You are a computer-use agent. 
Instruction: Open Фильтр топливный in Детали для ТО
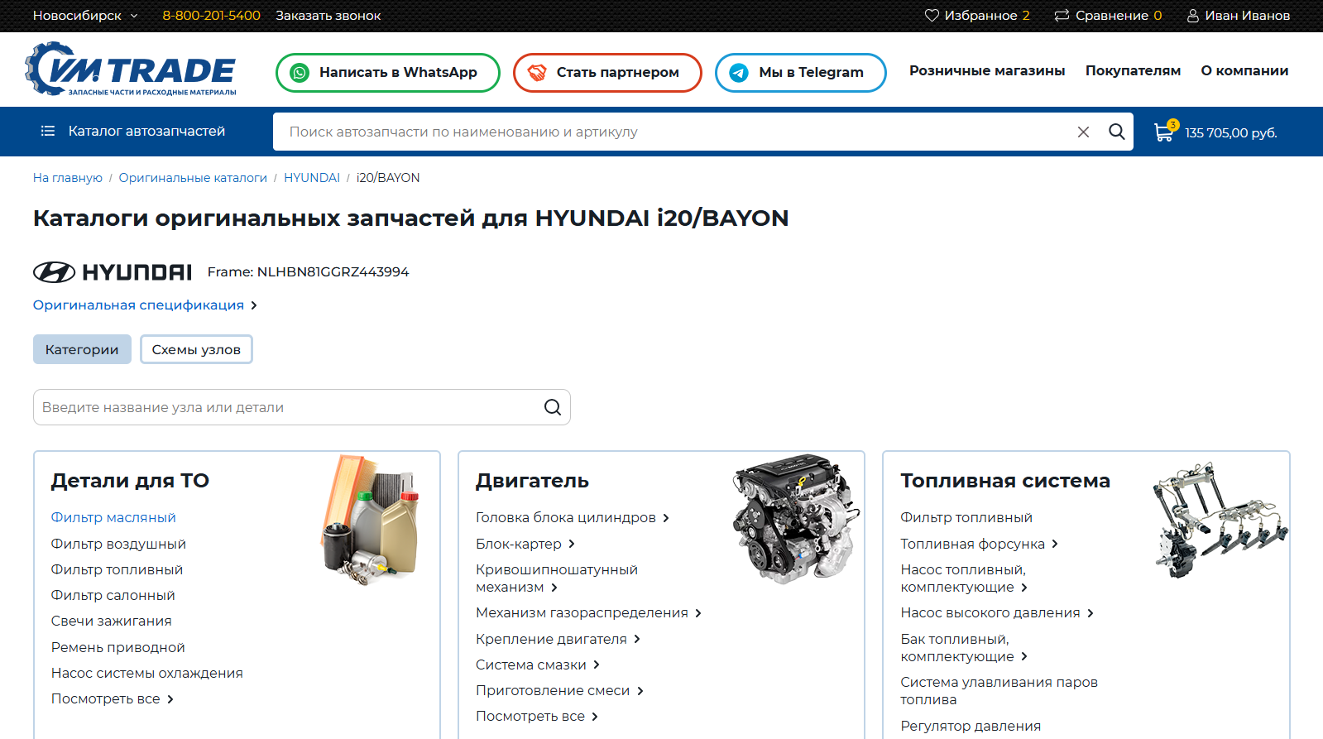tap(117, 570)
